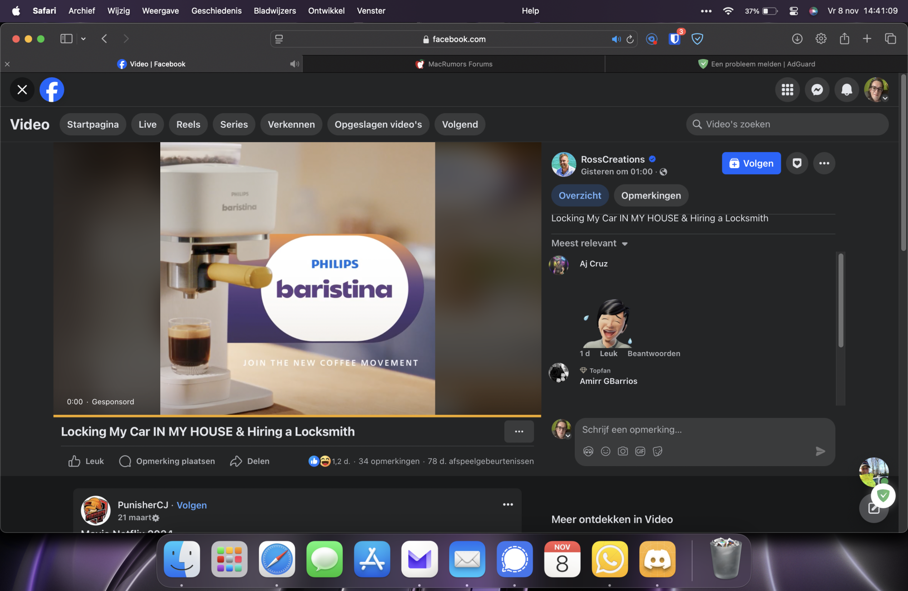Screen dimensions: 908x591
Task: Insert a GIF into the comment
Action: [640, 451]
